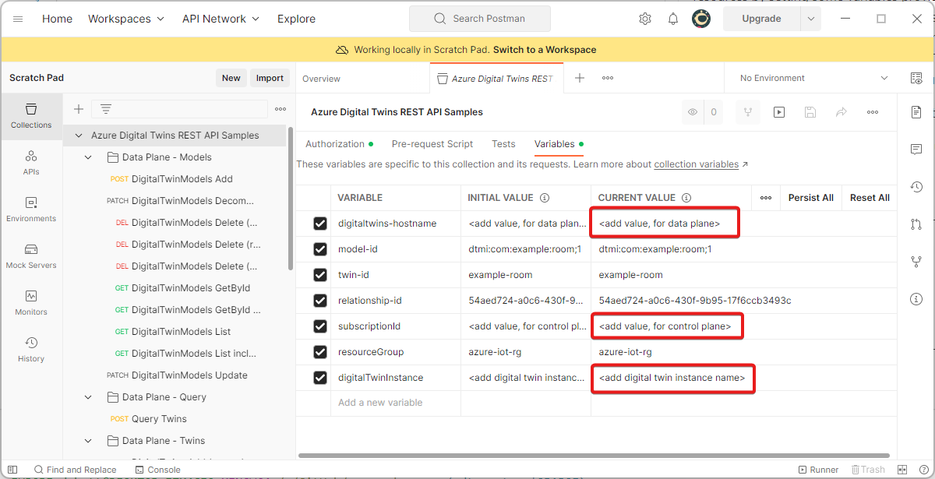Toggle the model-id variable checkbox
Screen dimensions: 935x479
coord(319,249)
